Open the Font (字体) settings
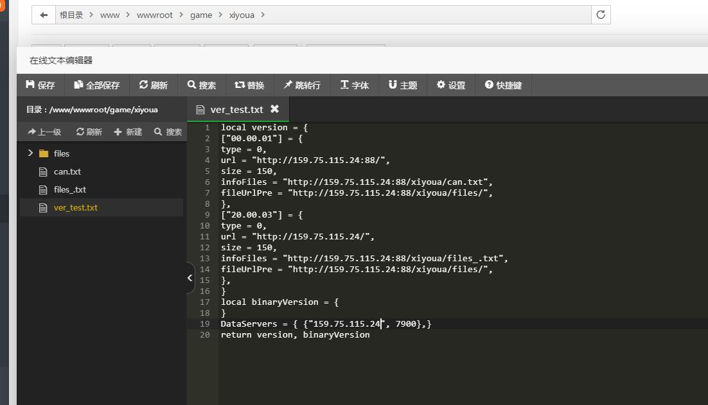Screen dimensions: 708x405 355,85
